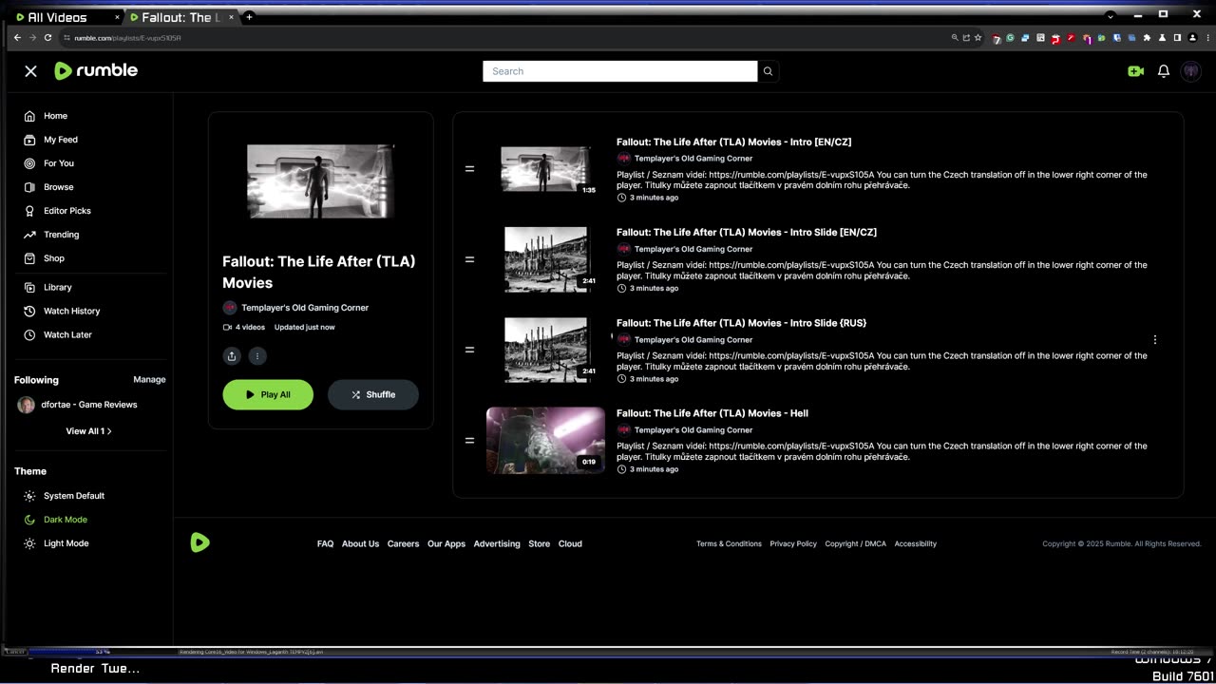Open Advertising footer link

497,544
